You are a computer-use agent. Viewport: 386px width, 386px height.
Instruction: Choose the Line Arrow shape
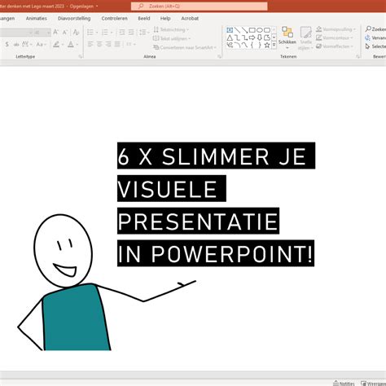coord(244,30)
